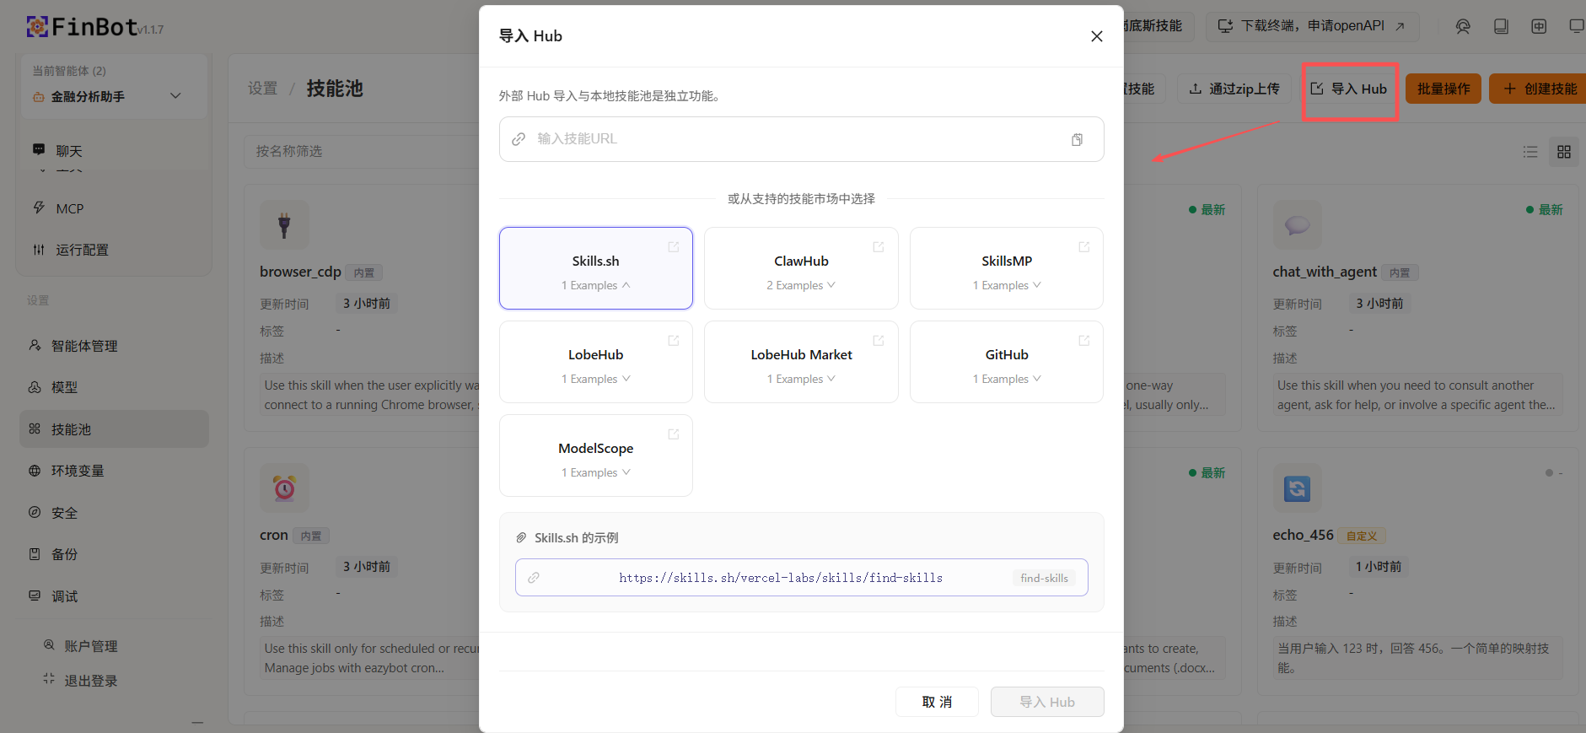Open 环境变量 in sidebar
This screenshot has width=1586, height=733.
click(x=114, y=471)
